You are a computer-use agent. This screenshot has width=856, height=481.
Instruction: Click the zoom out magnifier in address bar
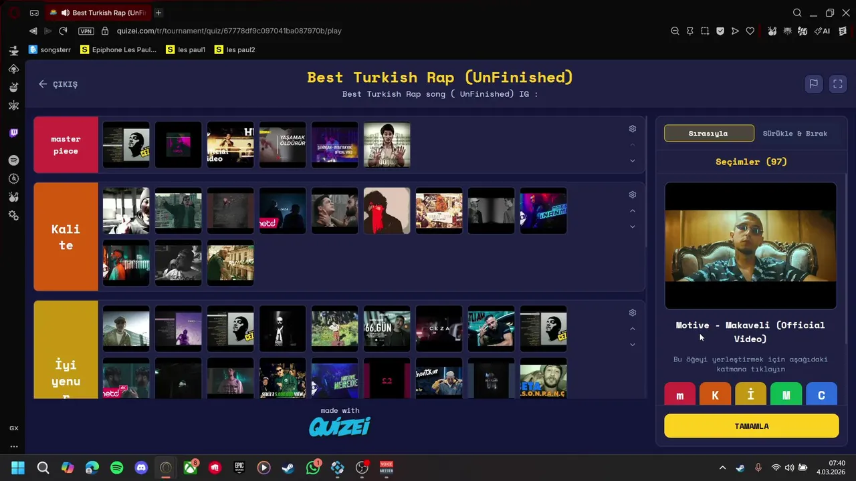point(675,31)
